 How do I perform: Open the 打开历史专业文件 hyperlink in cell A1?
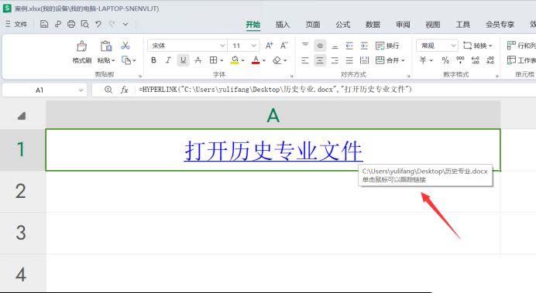coord(273,151)
